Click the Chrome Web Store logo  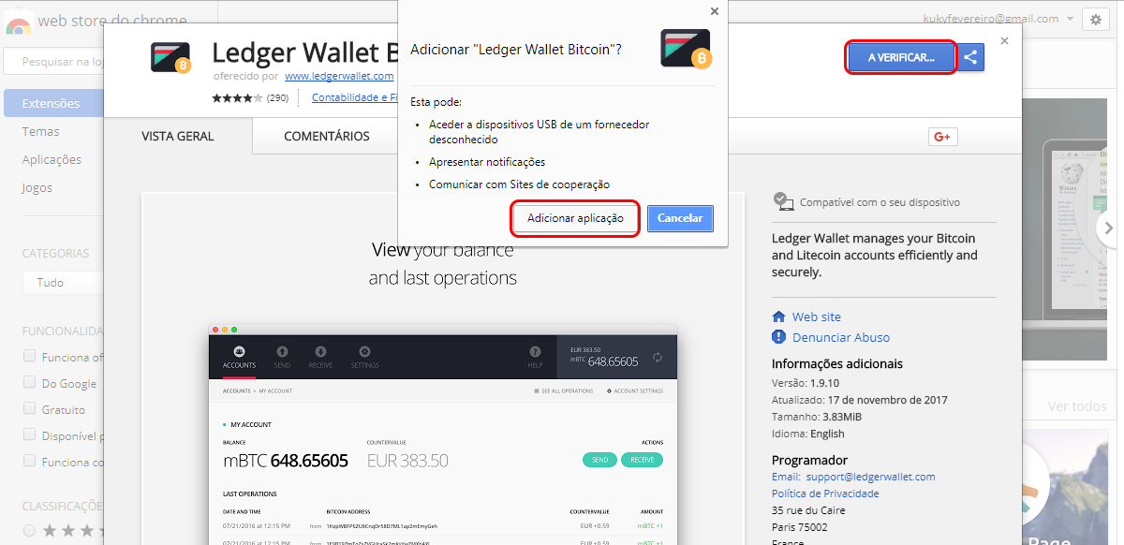point(19,21)
